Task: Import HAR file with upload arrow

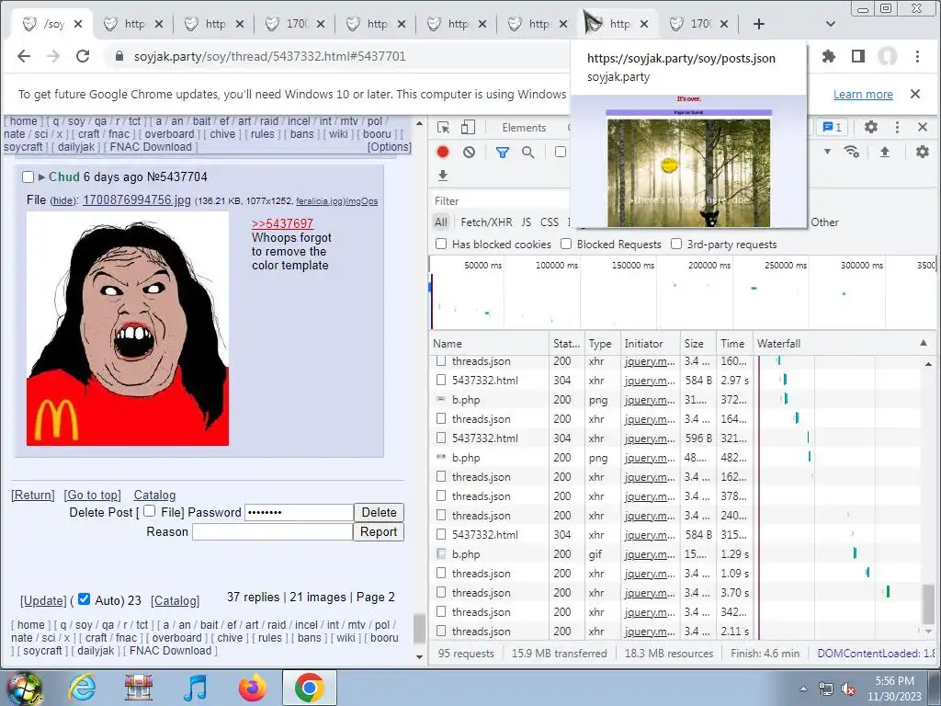Action: 885,152
